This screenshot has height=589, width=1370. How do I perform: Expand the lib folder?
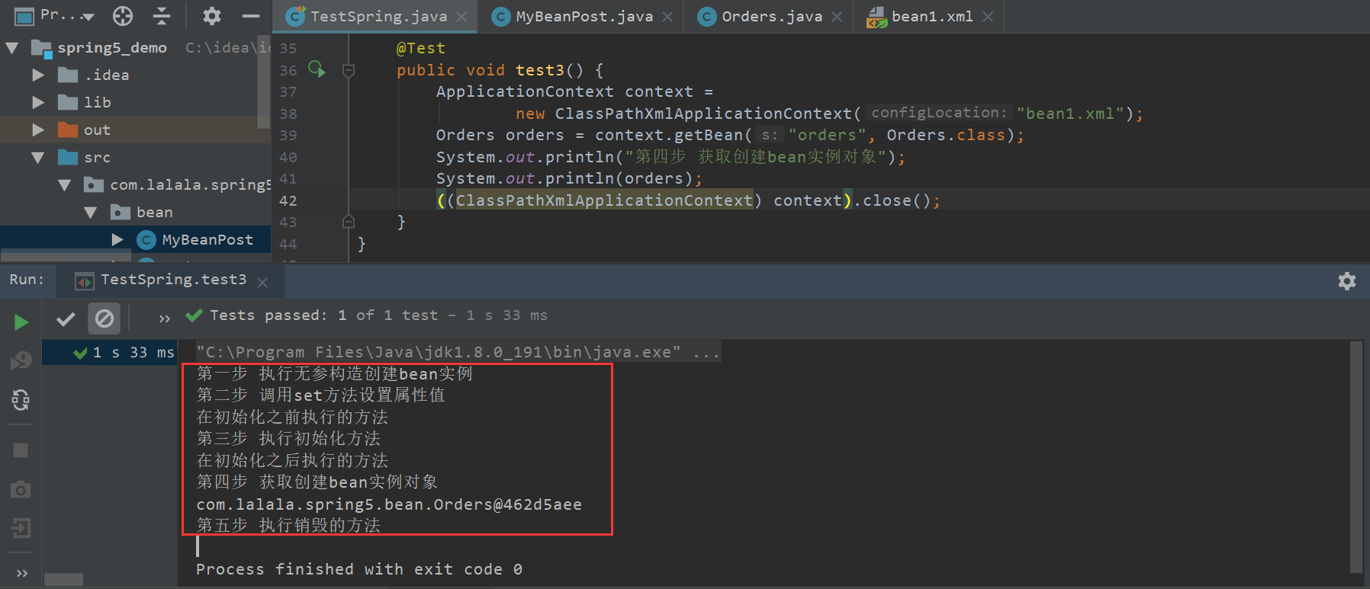pyautogui.click(x=38, y=102)
